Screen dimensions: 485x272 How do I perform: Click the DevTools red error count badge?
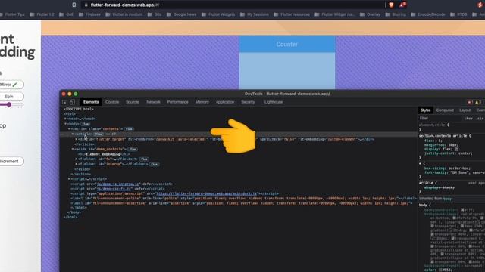tap(470, 102)
